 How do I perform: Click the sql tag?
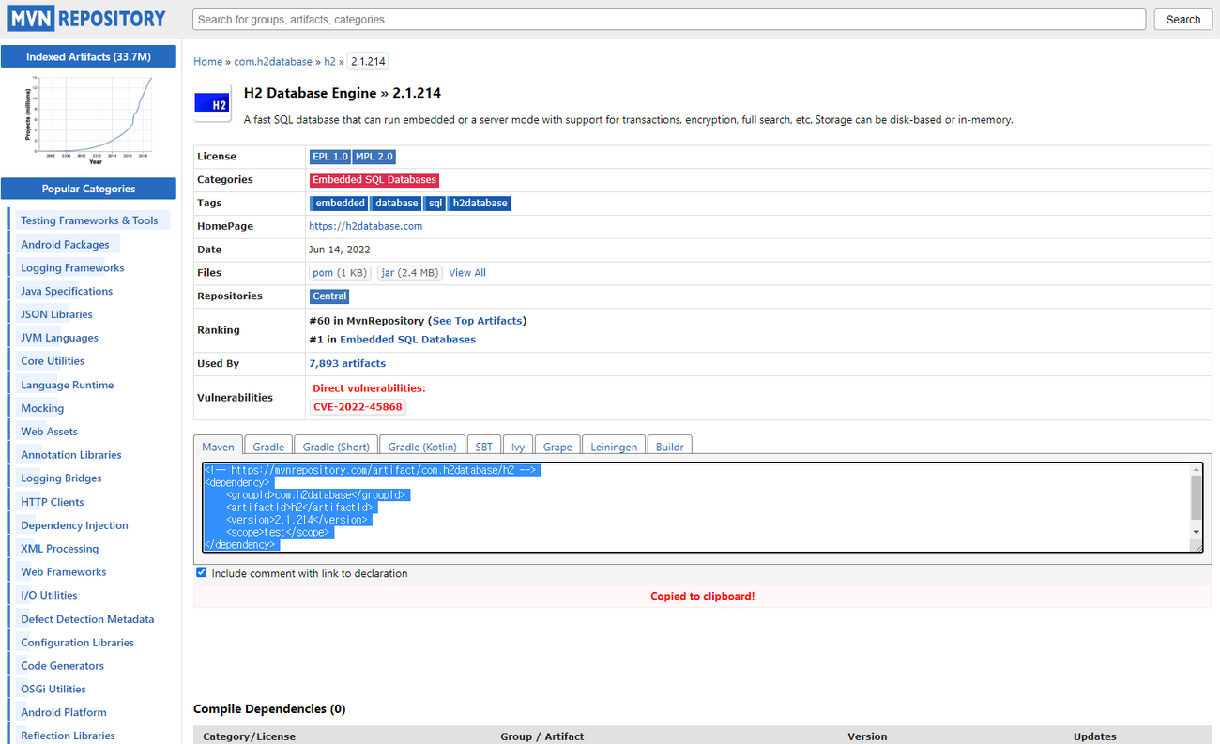click(435, 203)
